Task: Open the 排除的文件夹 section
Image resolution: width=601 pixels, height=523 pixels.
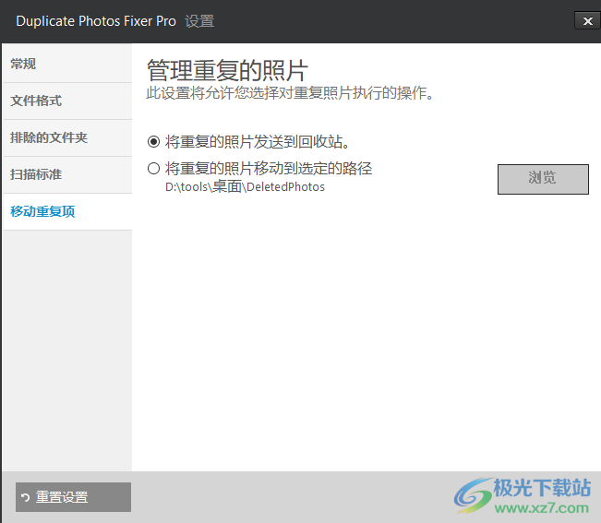Action: pos(67,137)
